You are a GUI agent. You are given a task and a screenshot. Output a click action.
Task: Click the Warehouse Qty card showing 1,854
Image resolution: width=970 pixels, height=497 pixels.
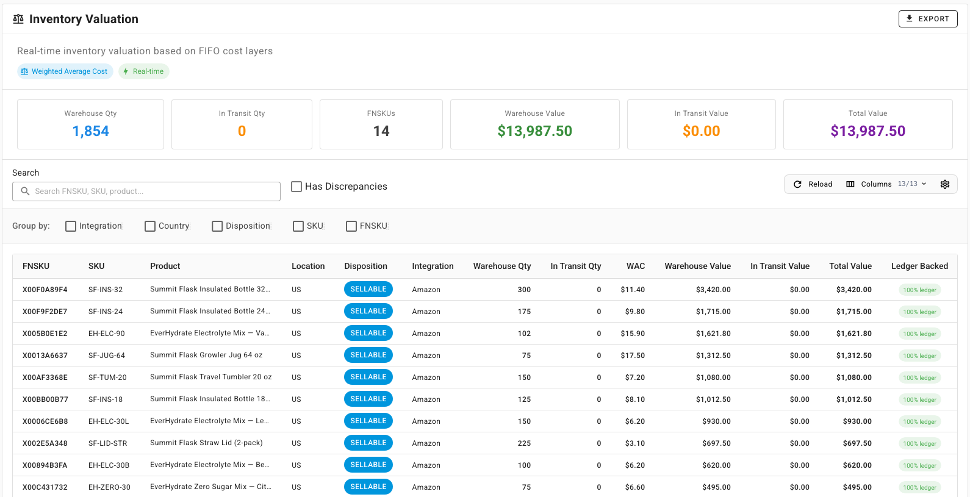(x=90, y=124)
